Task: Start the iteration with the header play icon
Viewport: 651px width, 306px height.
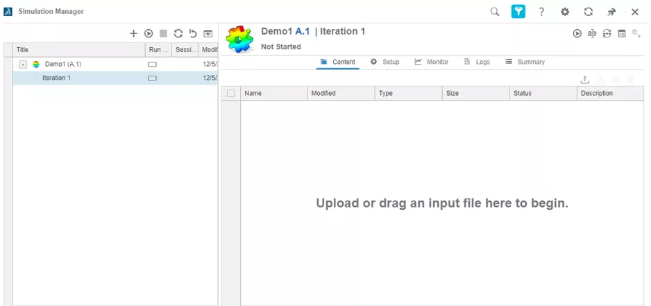Action: coord(577,33)
